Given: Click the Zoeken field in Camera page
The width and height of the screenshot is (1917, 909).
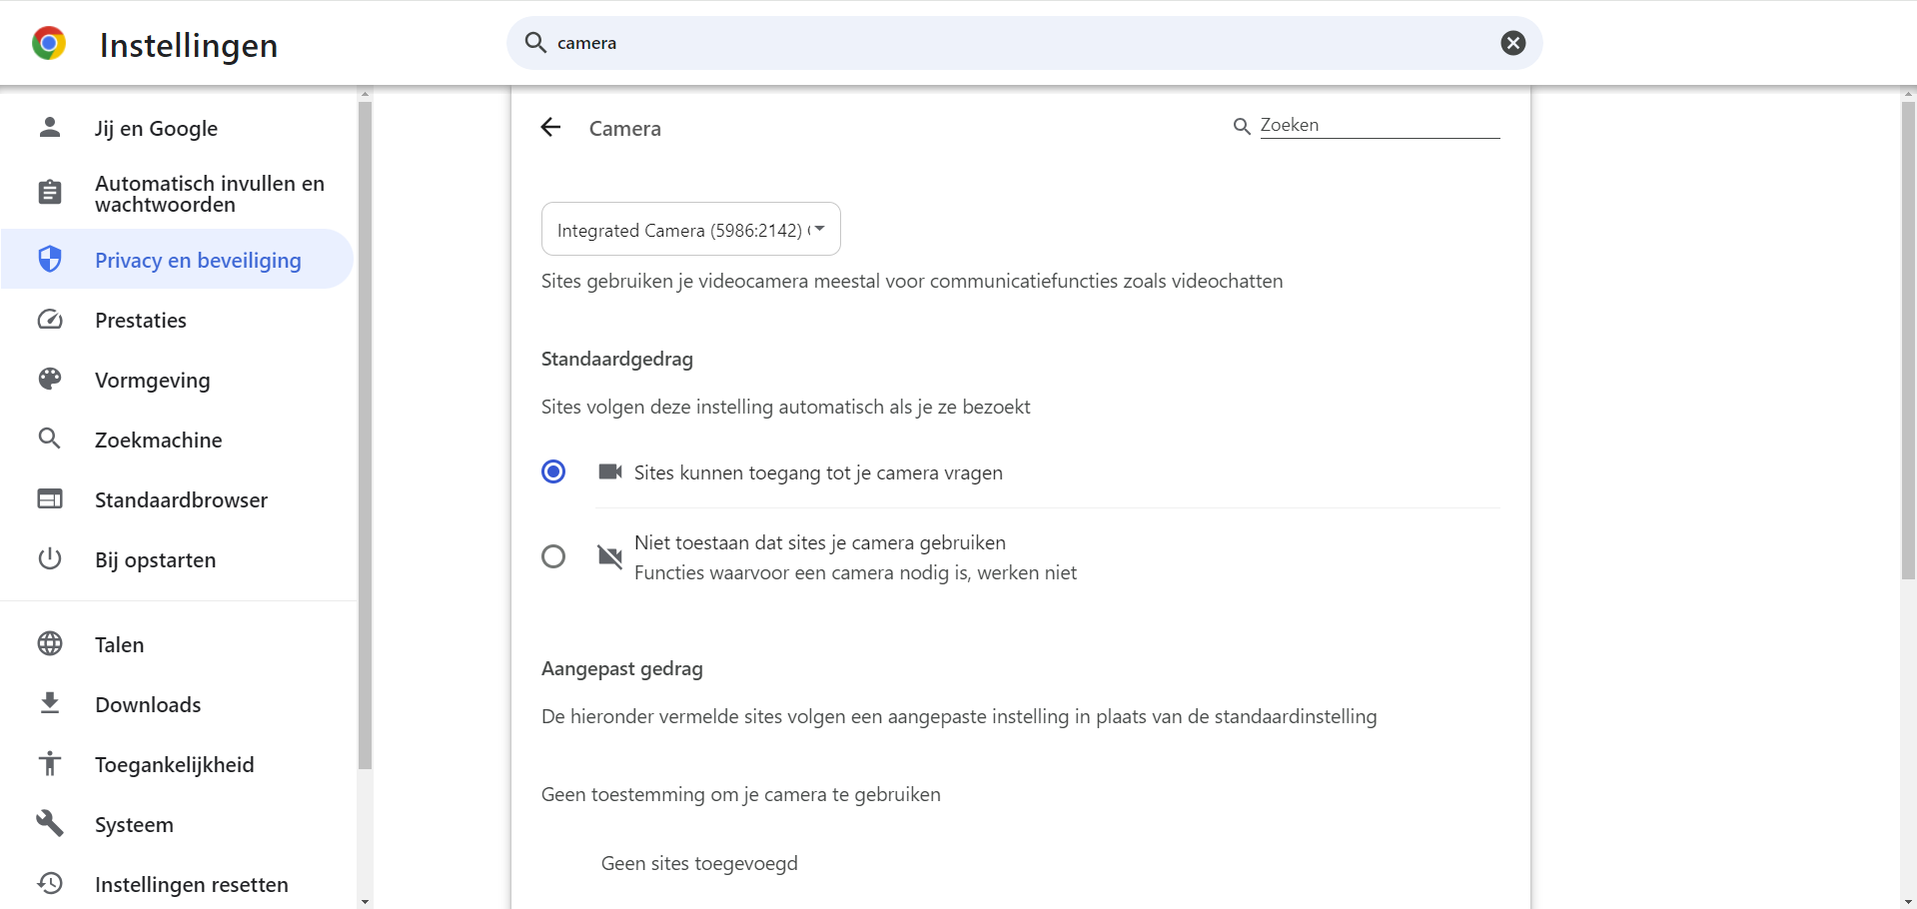Looking at the screenshot, I should click(1379, 126).
